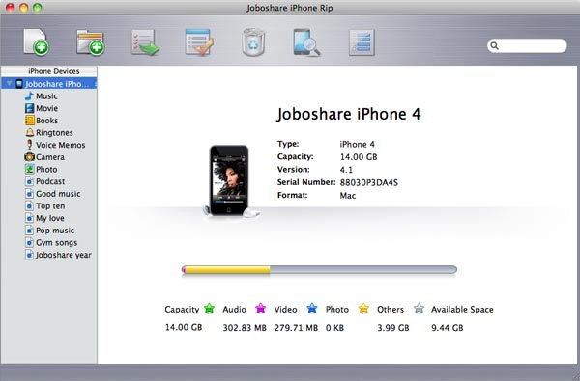Click the Movie film icon

[x=29, y=108]
